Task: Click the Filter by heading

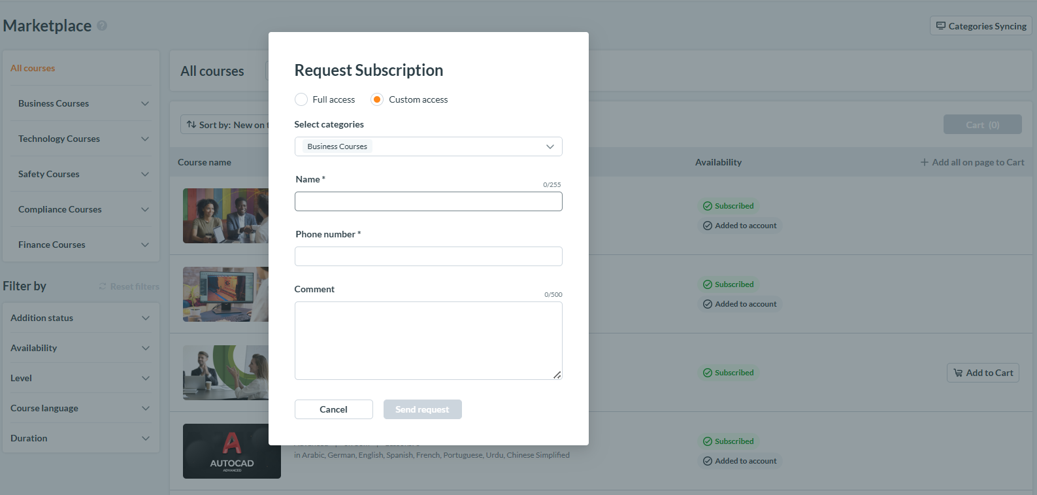Action: click(x=24, y=286)
